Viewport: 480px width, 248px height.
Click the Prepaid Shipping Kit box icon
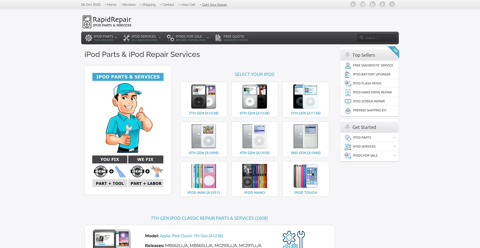click(x=348, y=110)
